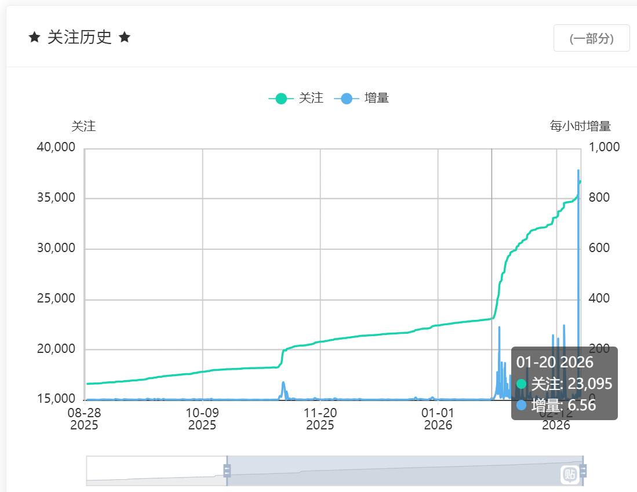Click the star icon left of 关注历史

35,38
